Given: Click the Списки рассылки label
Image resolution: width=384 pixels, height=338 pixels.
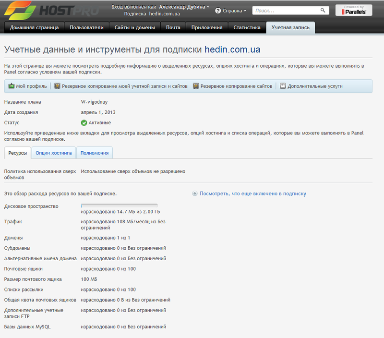Looking at the screenshot, I should [24, 290].
